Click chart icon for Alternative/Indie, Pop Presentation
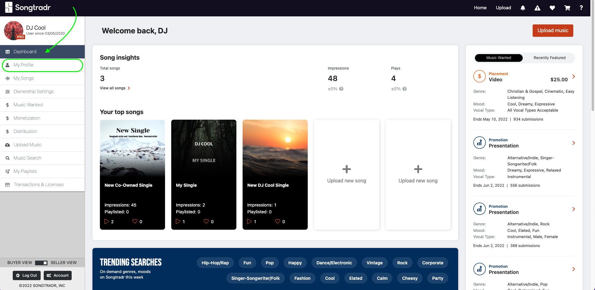 coord(479,269)
